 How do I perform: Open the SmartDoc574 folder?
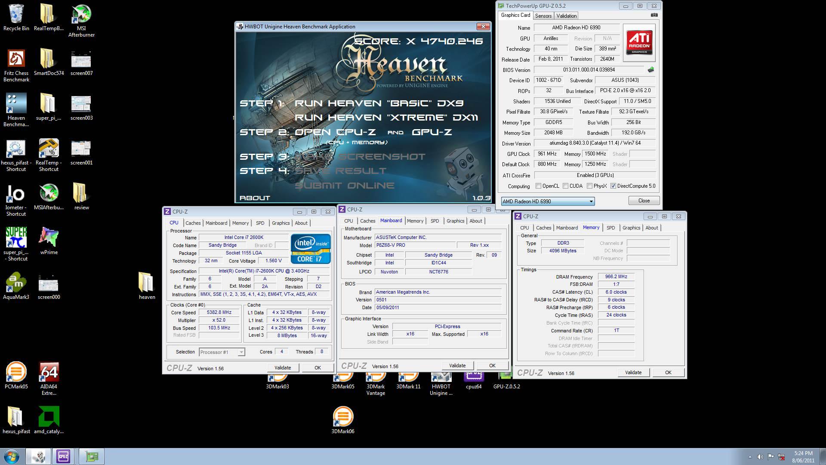pyautogui.click(x=49, y=62)
